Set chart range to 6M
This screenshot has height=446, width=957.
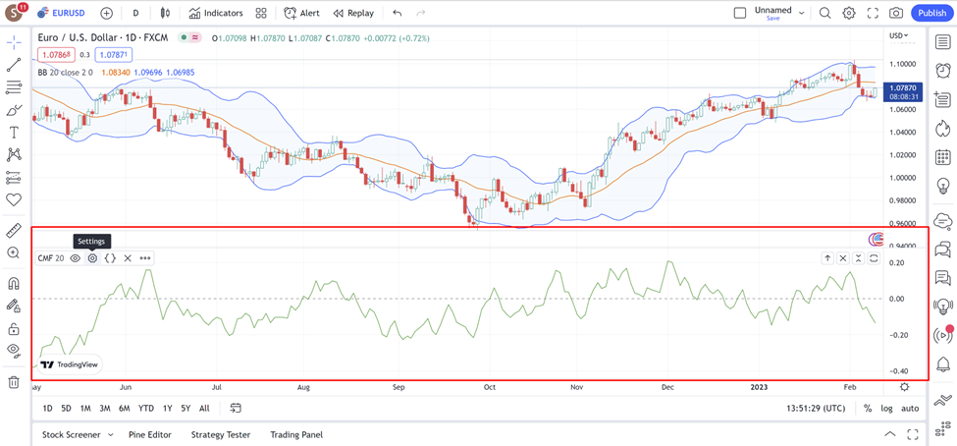[125, 408]
